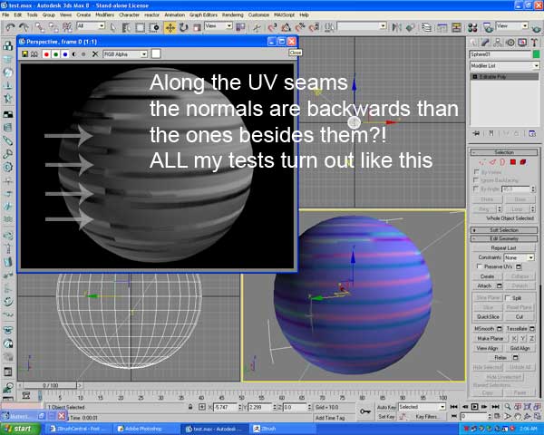This screenshot has height=435, width=544.
Task: Click the Undo arrow in main toolbar
Action: point(10,27)
